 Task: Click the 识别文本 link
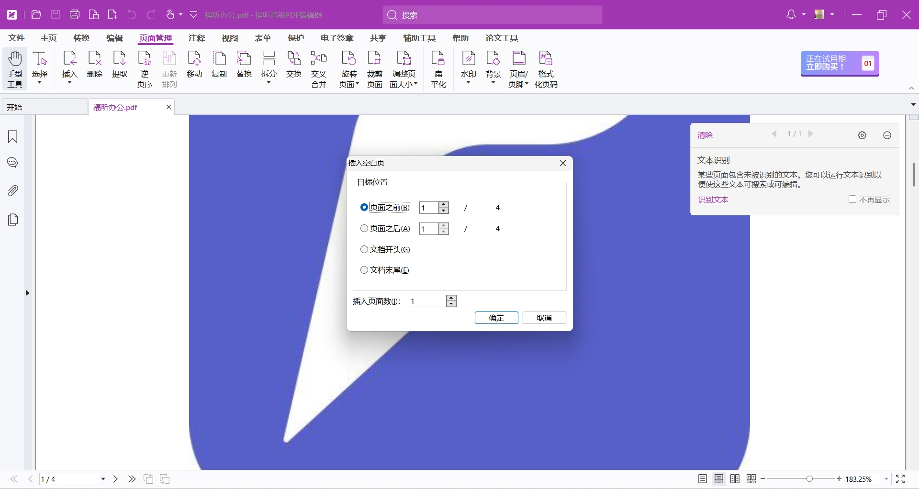point(713,200)
